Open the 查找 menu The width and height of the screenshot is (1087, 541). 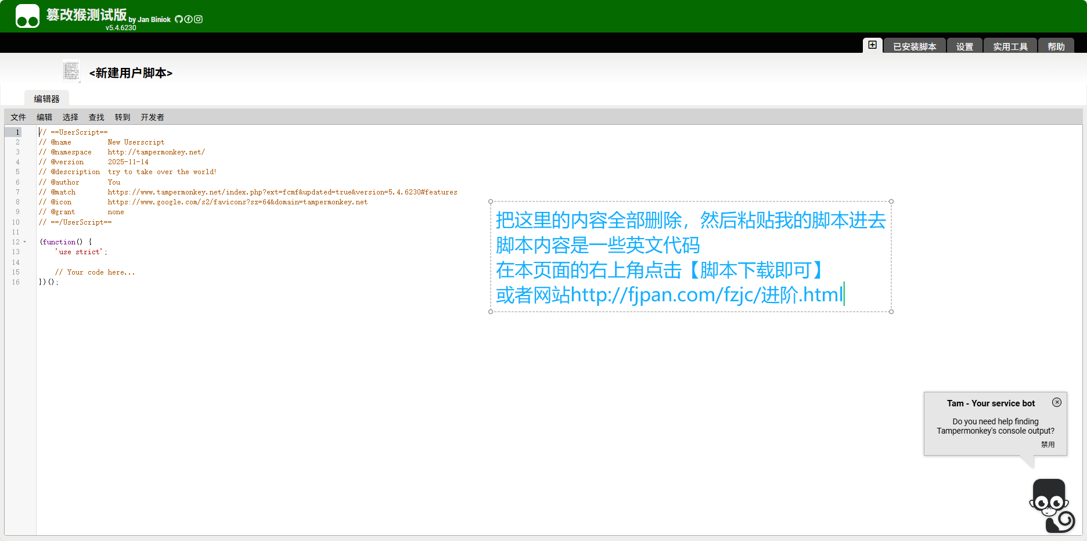(96, 117)
